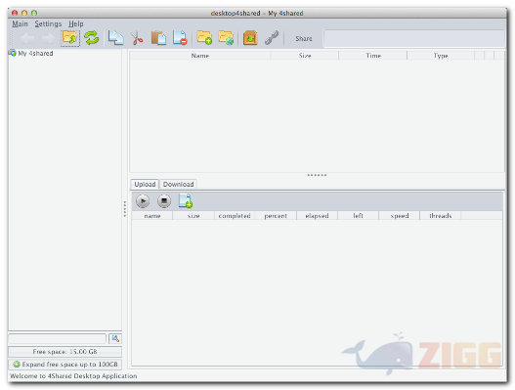Screen dimensions: 515x390
Task: Click the search magnifier button
Action: pyautogui.click(x=115, y=338)
